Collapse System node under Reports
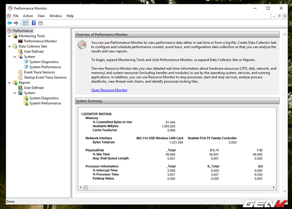Screen dimensions: 292x209 point(15,93)
